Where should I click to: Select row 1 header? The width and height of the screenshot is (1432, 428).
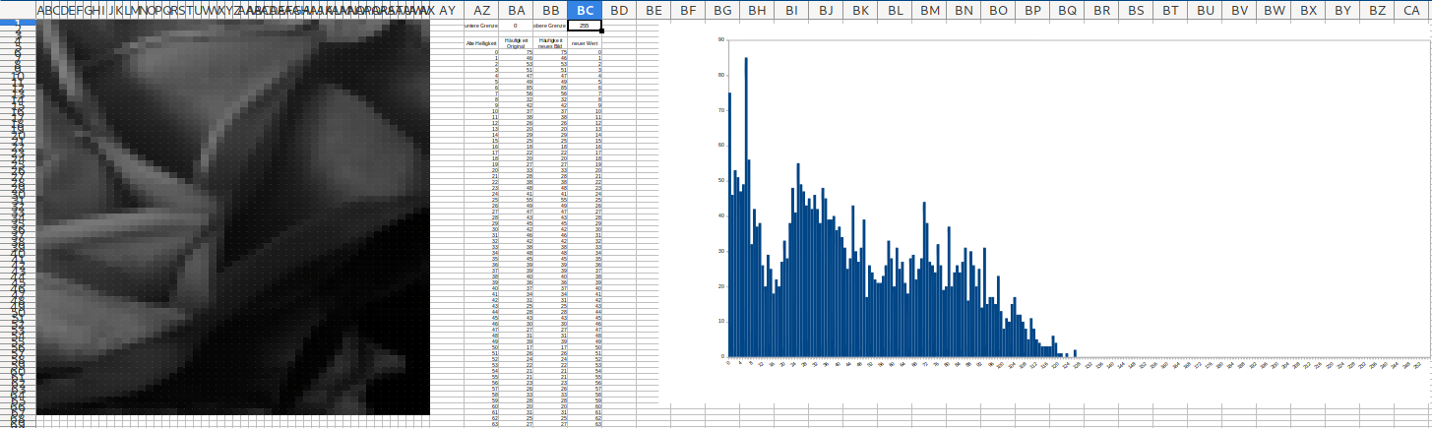[18, 22]
